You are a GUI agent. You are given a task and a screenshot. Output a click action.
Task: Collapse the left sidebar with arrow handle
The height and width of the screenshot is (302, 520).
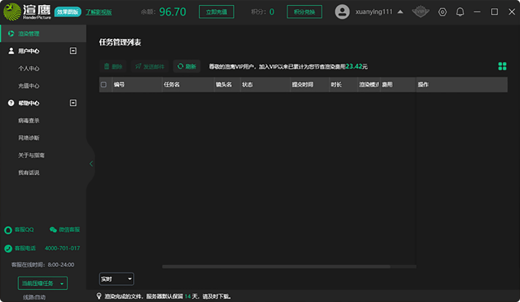(x=91, y=164)
